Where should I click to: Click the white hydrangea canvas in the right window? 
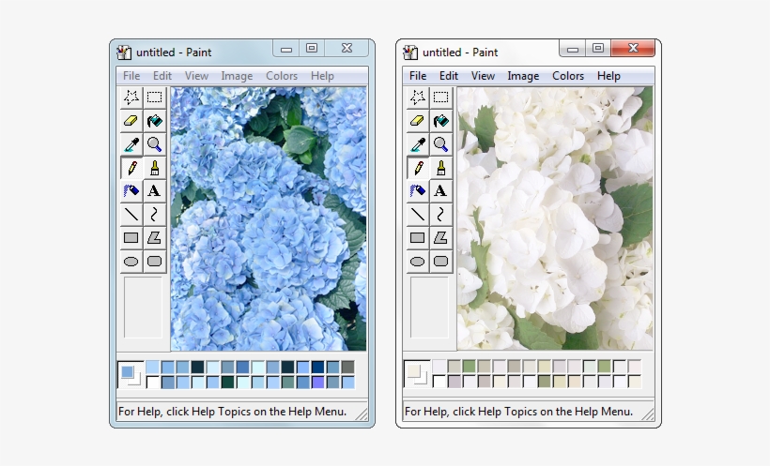[554, 216]
